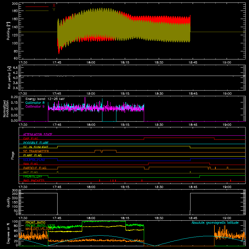Click the 18:15 time label under Pointing plot
Image resolution: width=249 pixels, height=249 pixels.
point(125,63)
